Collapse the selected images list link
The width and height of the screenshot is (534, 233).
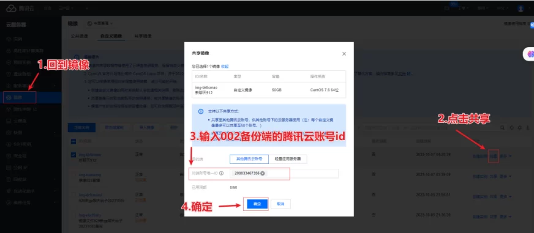[225, 66]
